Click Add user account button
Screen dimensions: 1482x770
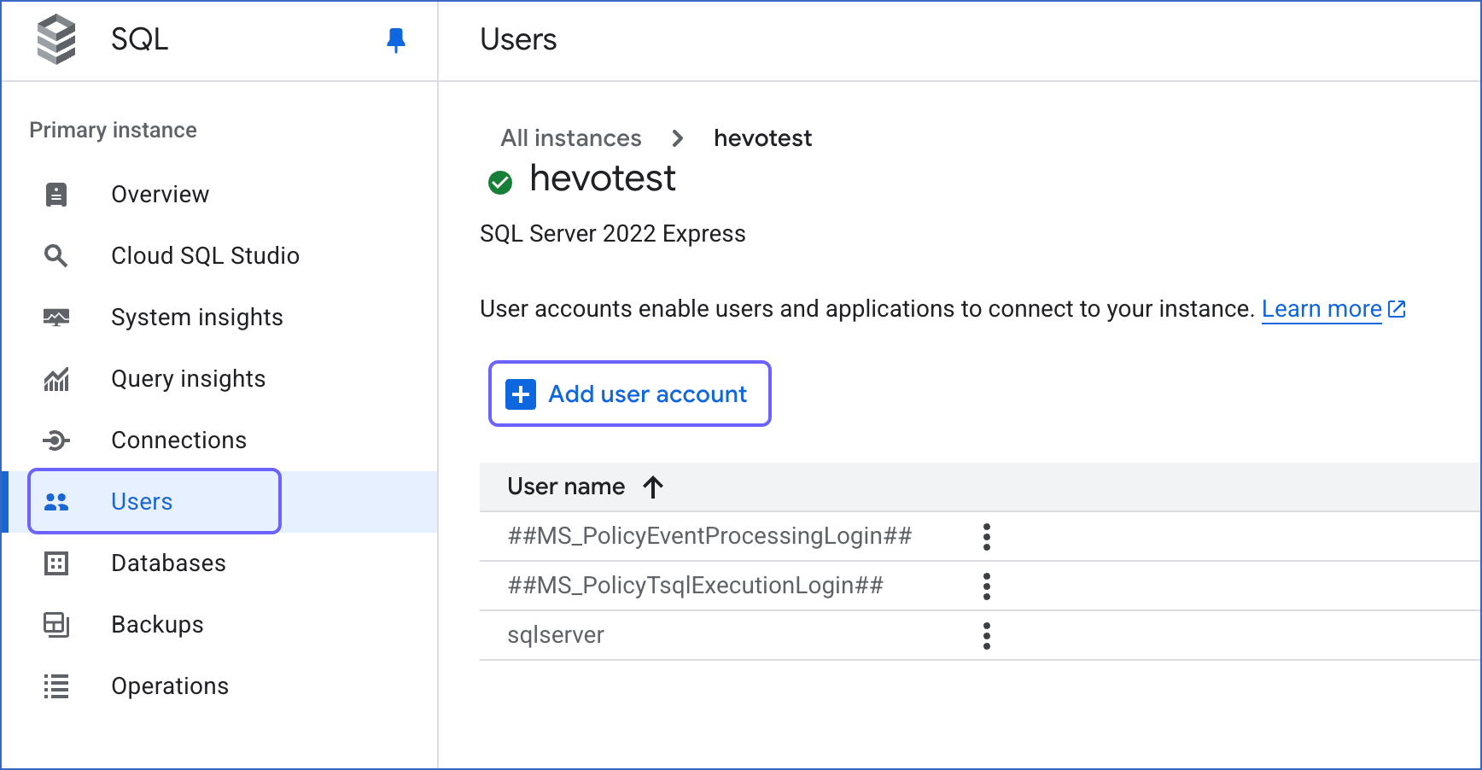[x=630, y=394]
